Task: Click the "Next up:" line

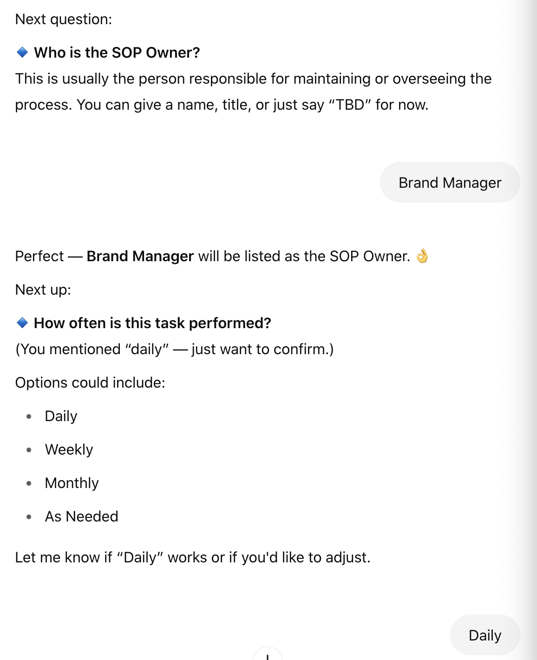Action: pos(43,290)
